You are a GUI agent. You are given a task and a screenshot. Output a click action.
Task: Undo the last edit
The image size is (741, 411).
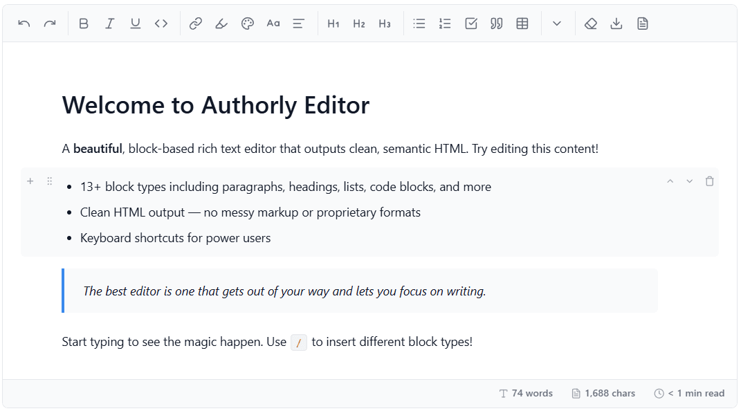tap(24, 24)
